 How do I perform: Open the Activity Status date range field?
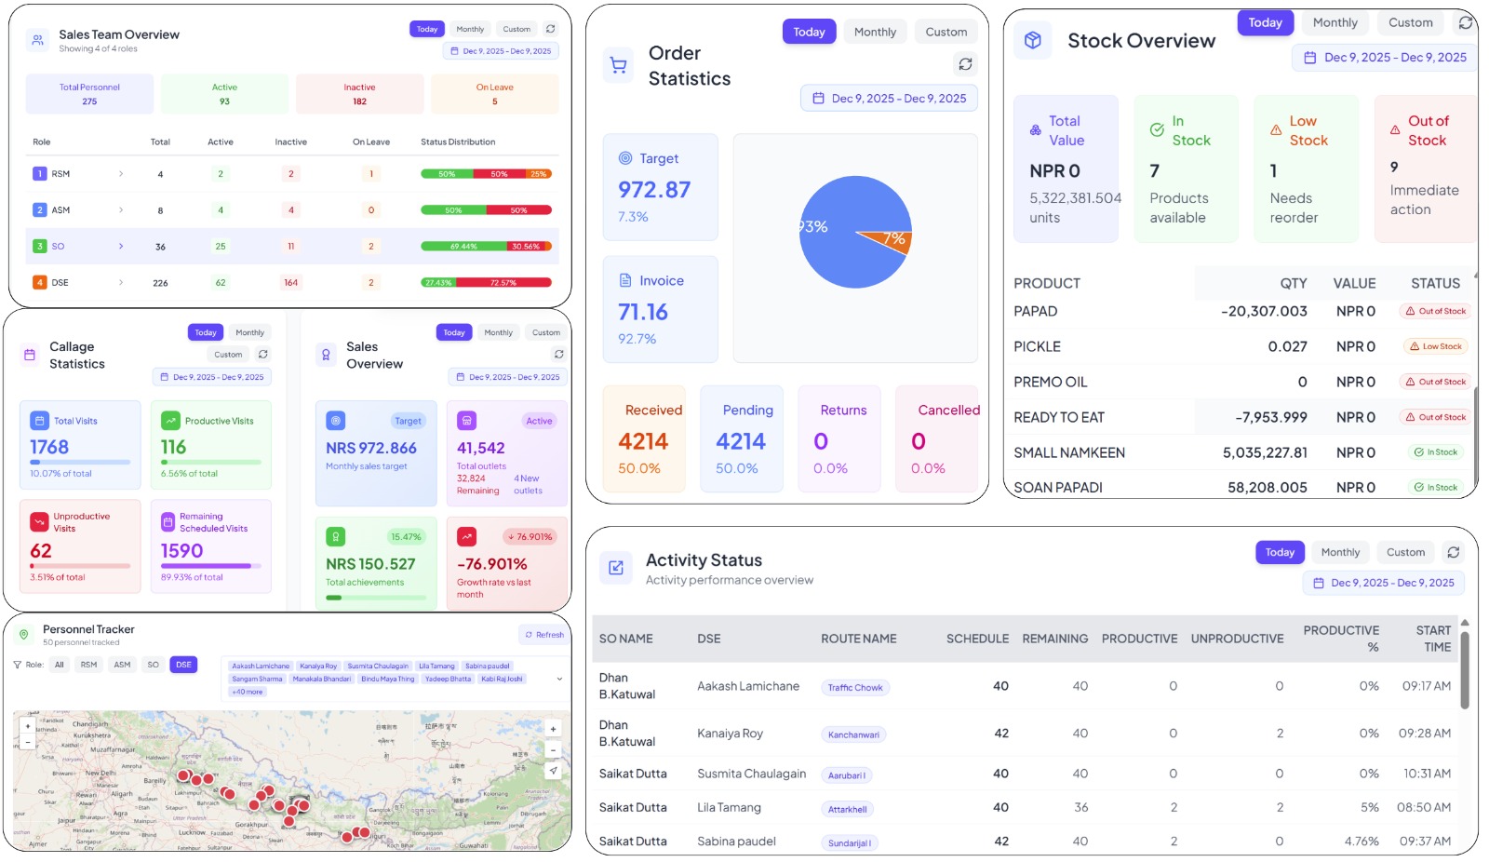1383,583
